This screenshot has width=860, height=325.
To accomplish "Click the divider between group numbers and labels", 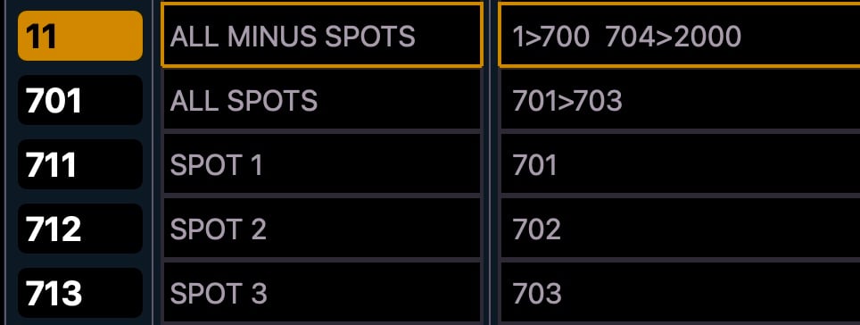I will tap(153, 162).
